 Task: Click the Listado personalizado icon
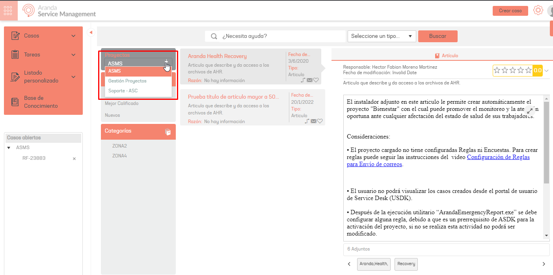coord(15,77)
